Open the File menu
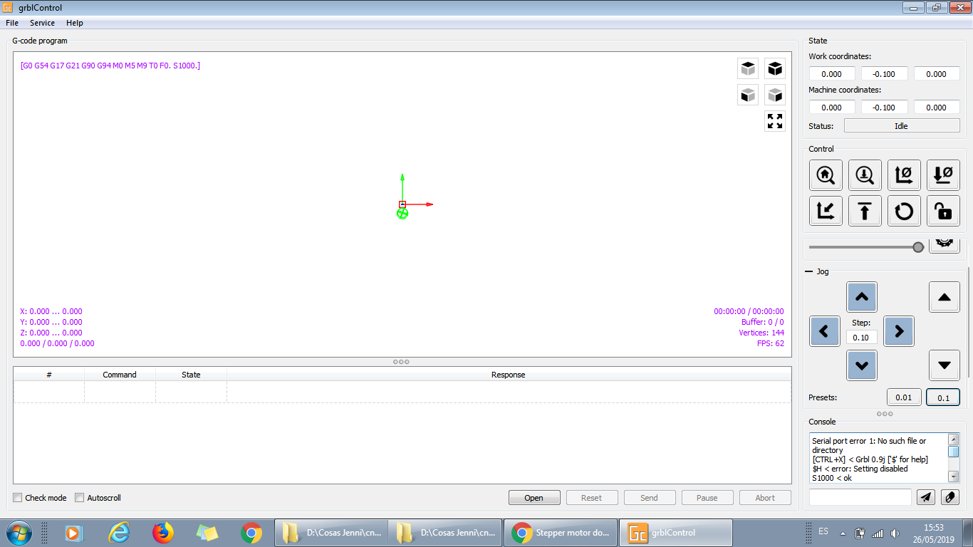Screen dimensions: 973x547 (12, 23)
